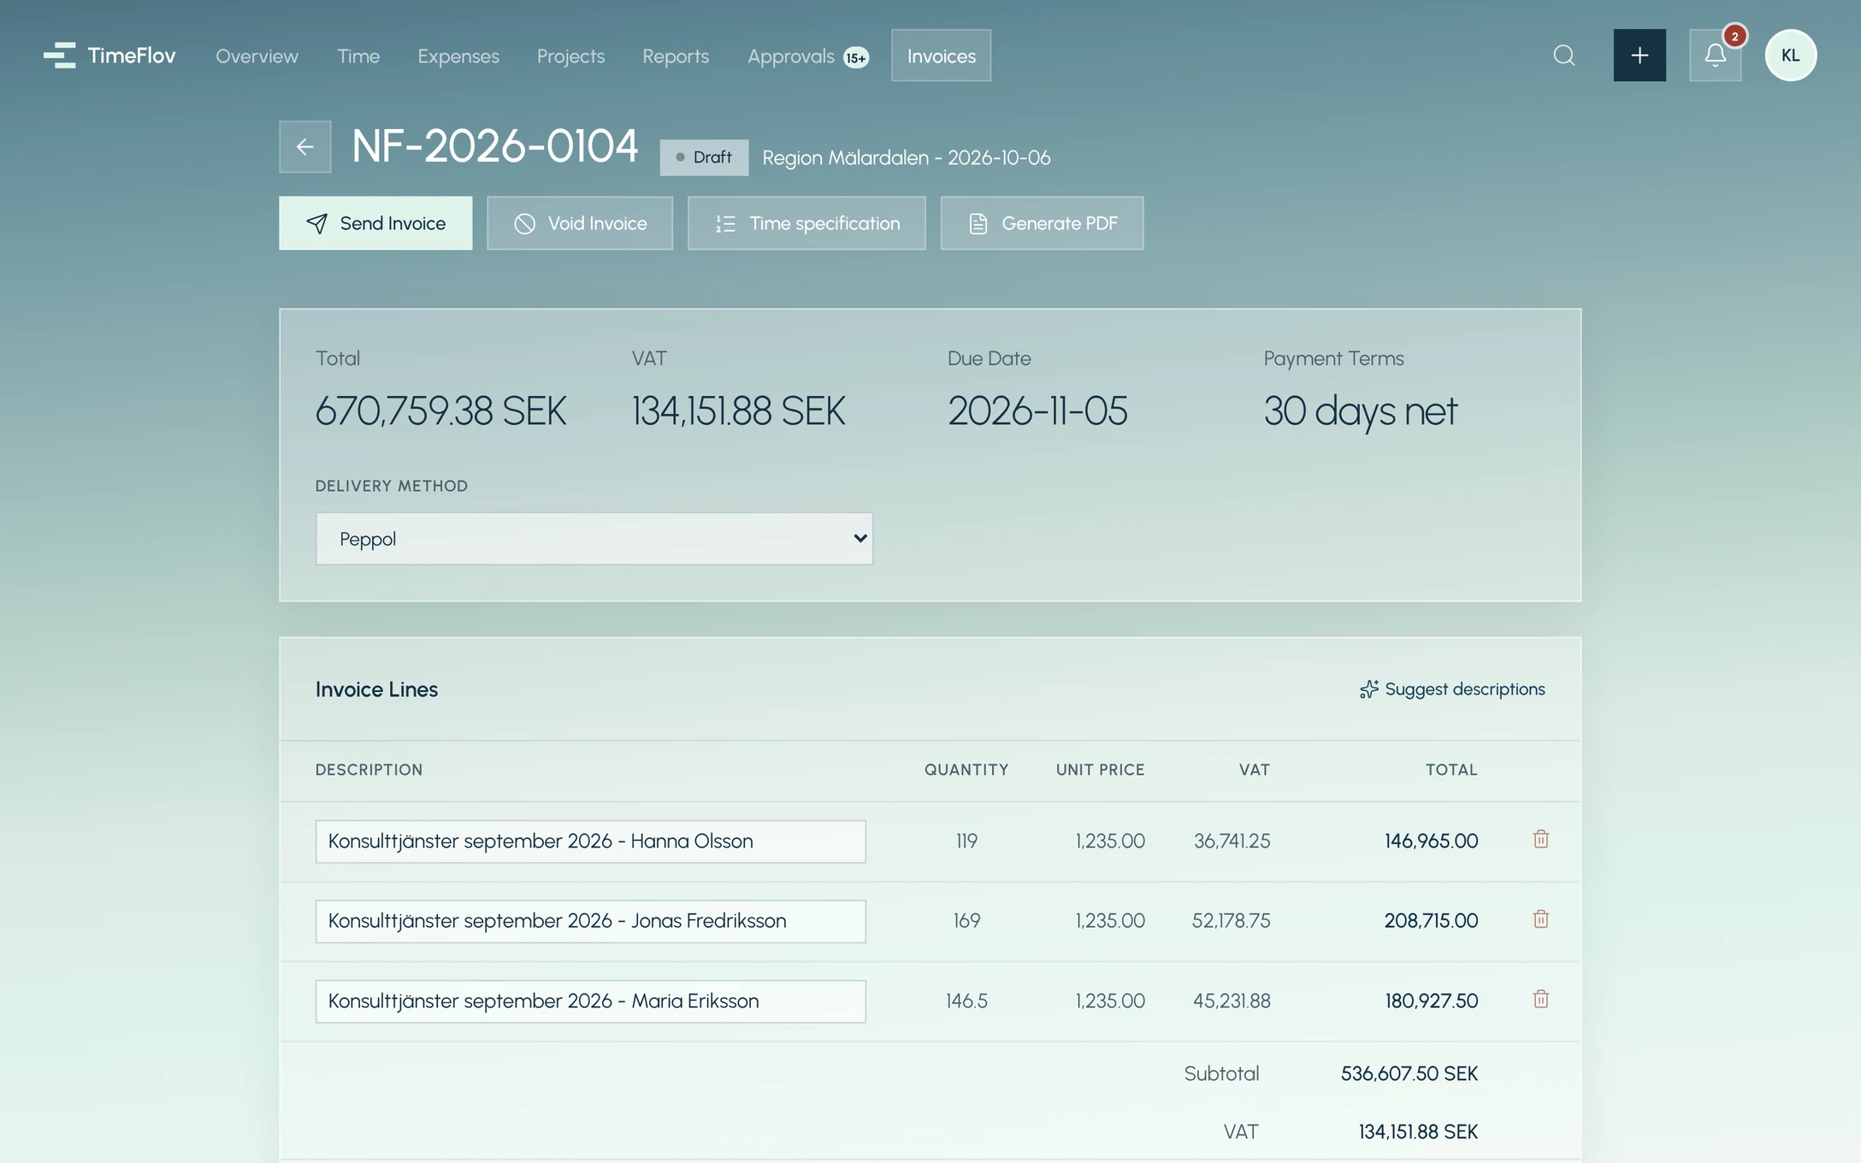Click the quantity 146.5 cell
The image size is (1861, 1163).
pyautogui.click(x=966, y=1001)
